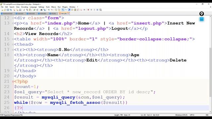Open the Plugins menu
This screenshot has height=119, width=212.
(65, 7)
